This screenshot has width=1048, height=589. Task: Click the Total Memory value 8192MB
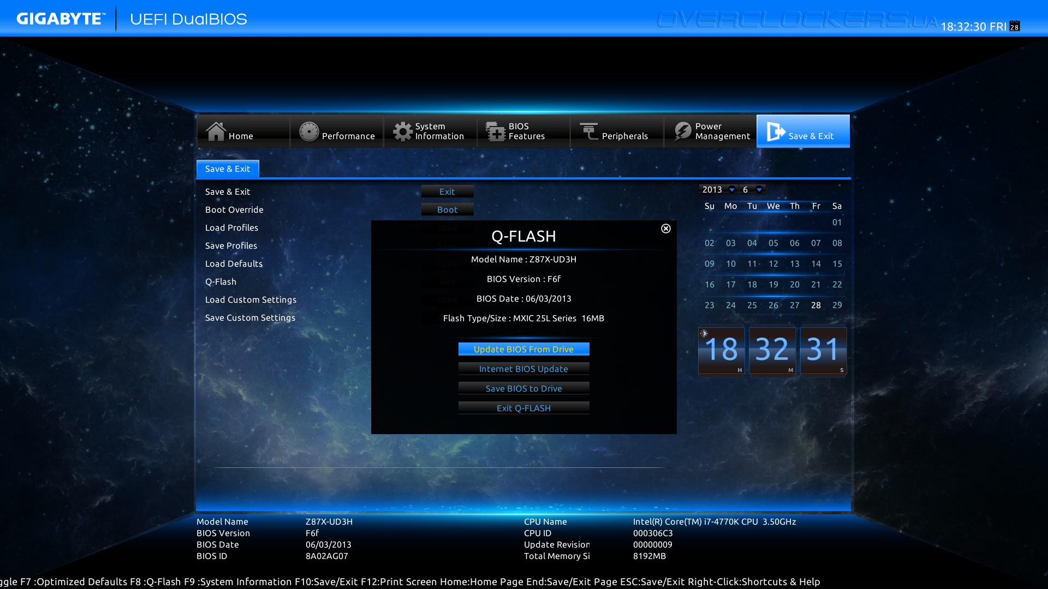point(650,556)
